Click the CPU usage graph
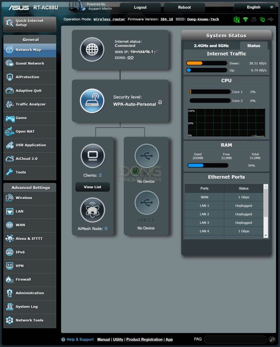280x347 pixels. point(226,123)
